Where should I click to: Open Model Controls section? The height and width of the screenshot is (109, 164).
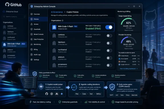click(x=38, y=34)
